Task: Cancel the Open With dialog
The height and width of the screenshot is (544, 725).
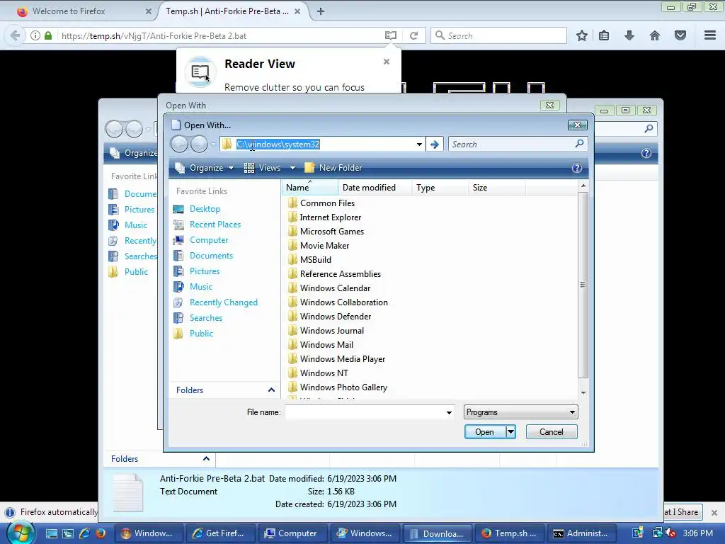Action: (551, 432)
